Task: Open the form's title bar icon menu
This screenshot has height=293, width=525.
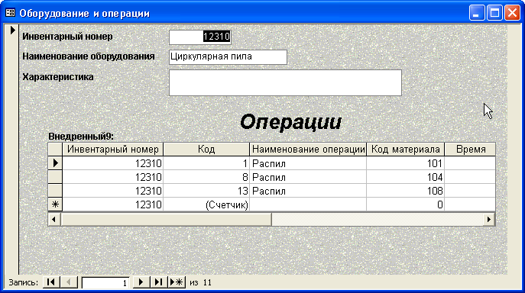Action: click(11, 13)
